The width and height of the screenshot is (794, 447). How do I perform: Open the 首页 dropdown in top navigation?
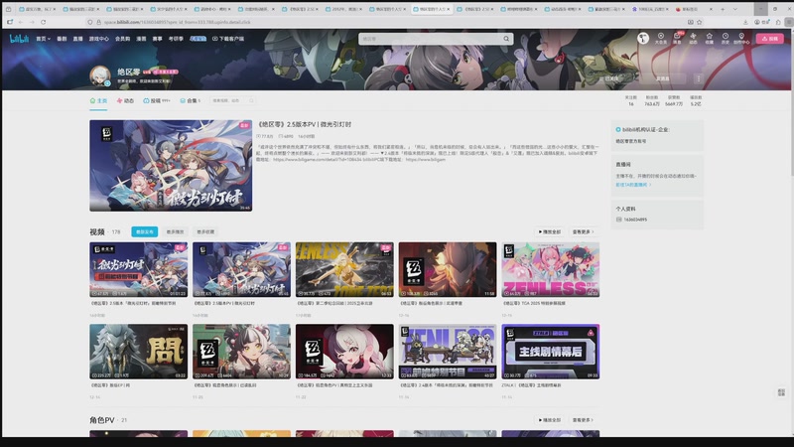tap(43, 39)
